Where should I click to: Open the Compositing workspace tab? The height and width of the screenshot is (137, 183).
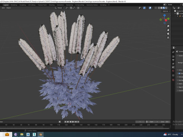coord(80,5)
